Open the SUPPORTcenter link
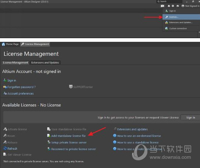The image size is (200, 168). (x=83, y=87)
